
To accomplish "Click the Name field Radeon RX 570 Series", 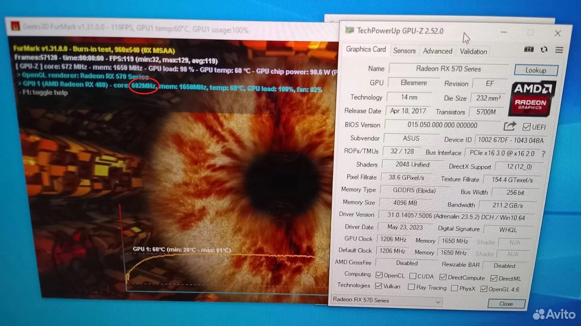I will point(448,69).
